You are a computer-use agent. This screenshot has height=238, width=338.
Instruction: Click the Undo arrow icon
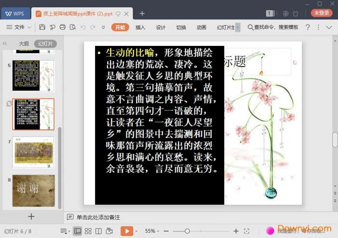pos(83,28)
